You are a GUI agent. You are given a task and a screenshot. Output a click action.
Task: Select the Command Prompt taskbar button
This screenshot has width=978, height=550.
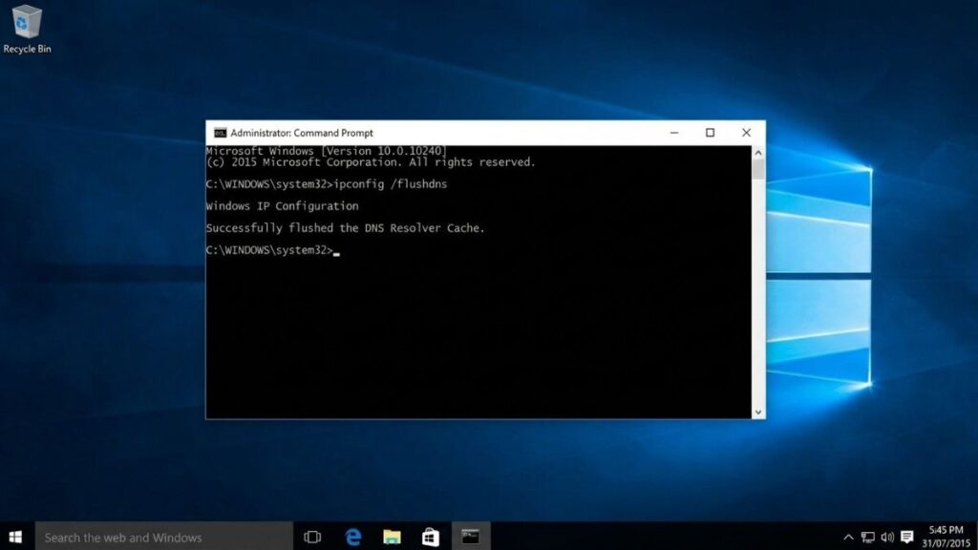471,537
